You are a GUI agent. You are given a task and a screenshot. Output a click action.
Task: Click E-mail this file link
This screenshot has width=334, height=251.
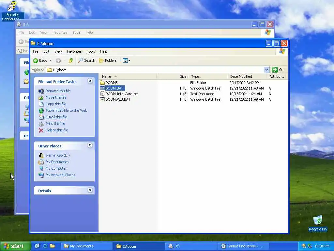[56, 117]
